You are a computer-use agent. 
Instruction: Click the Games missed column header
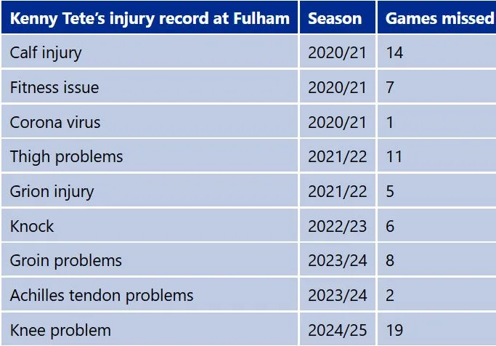[439, 18]
